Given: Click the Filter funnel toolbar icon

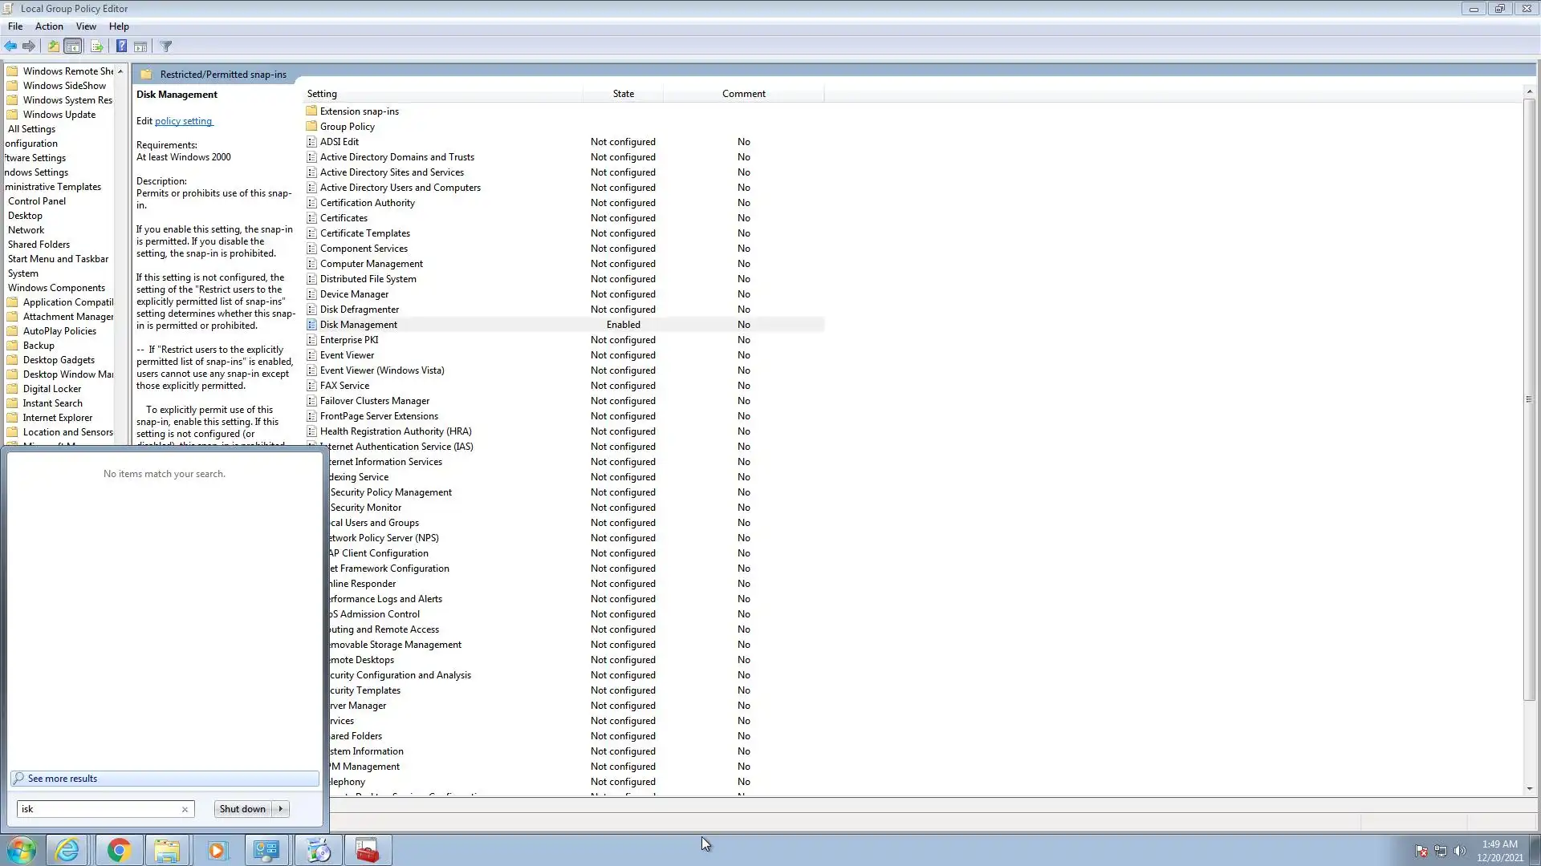Looking at the screenshot, I should click(x=166, y=47).
